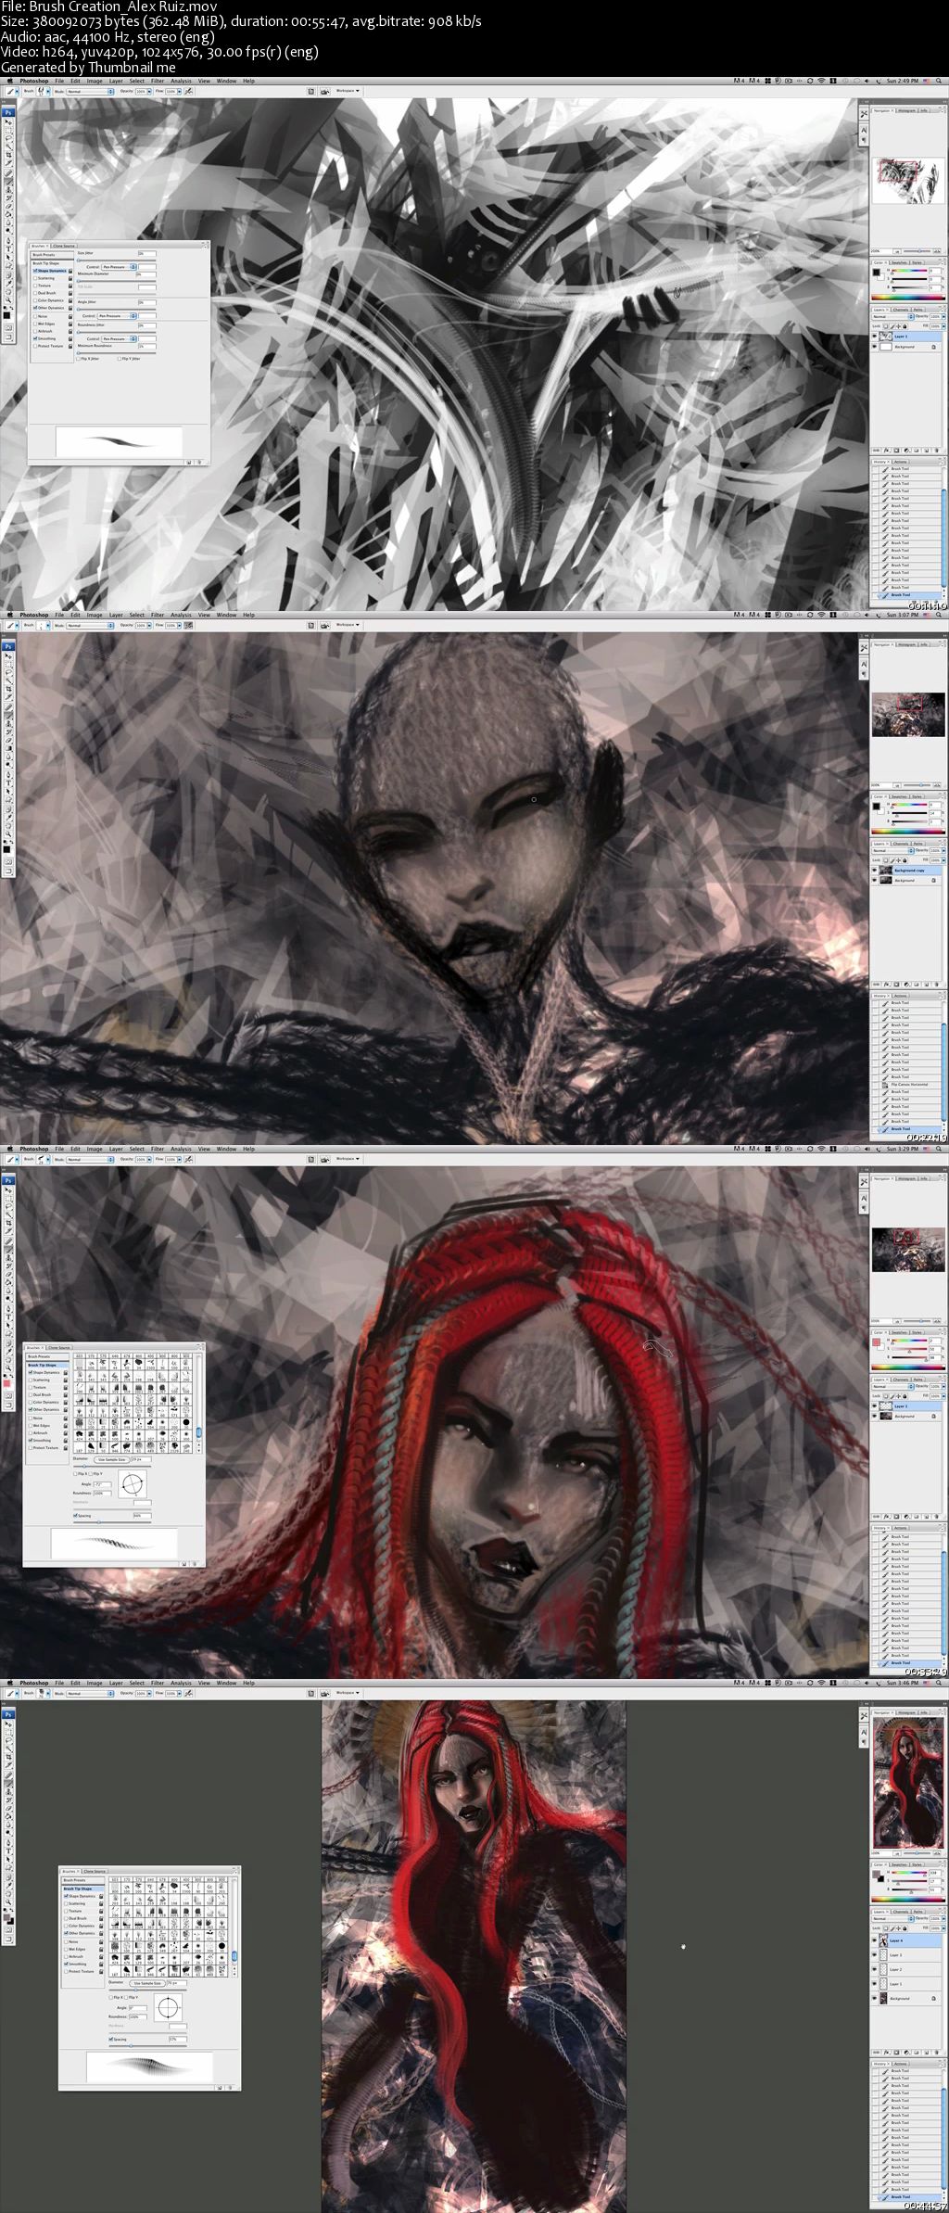Hide Layer 2 via its eye icon

point(874,1969)
